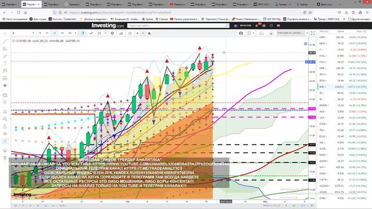Click the browser home button
This screenshot has width=372, height=209.
point(26,12)
